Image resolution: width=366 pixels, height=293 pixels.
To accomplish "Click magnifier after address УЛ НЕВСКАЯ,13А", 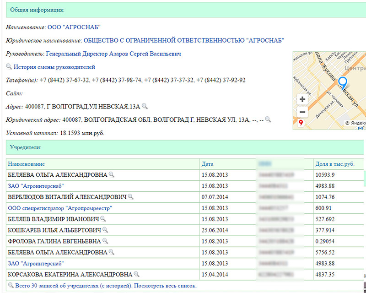I will [x=145, y=106].
